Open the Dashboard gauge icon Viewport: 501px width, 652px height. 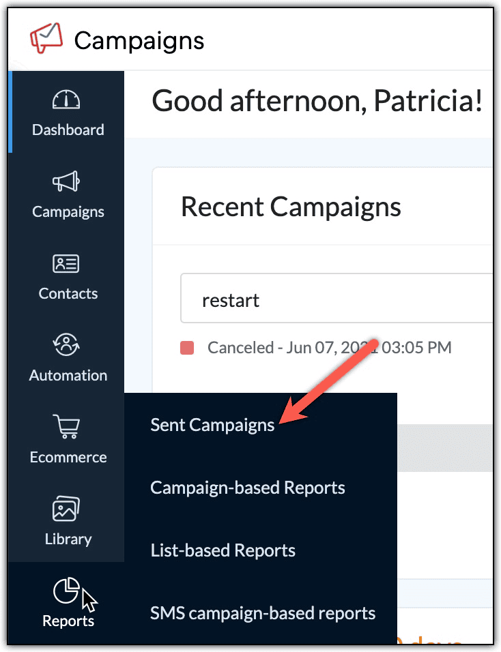[66, 100]
